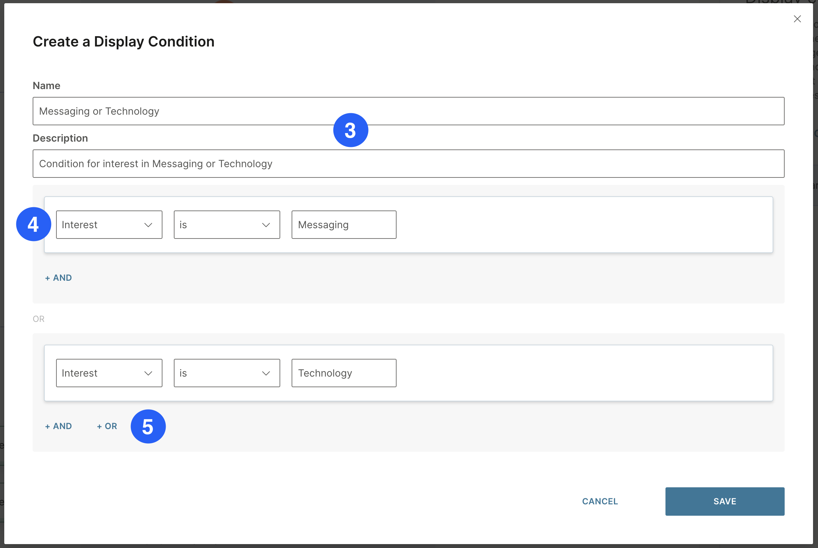Add another group with + OR
This screenshot has width=818, height=548.
tap(107, 426)
